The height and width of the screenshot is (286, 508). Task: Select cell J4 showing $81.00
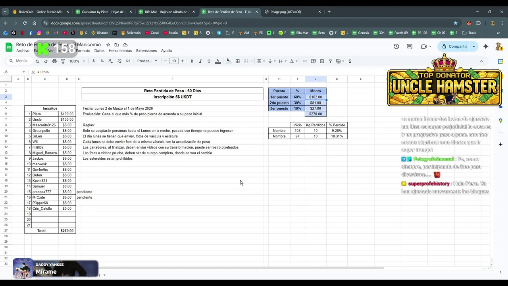[x=316, y=103]
